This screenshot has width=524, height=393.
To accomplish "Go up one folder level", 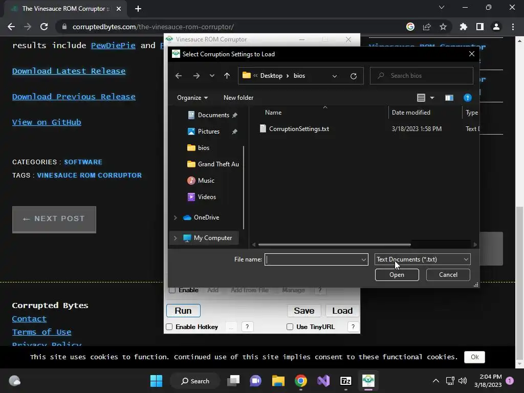I will point(227,76).
